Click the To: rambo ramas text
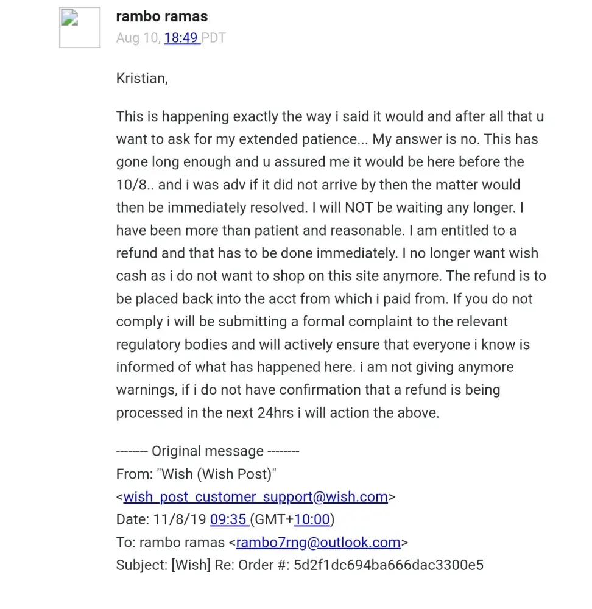The image size is (592, 609). coord(171,542)
